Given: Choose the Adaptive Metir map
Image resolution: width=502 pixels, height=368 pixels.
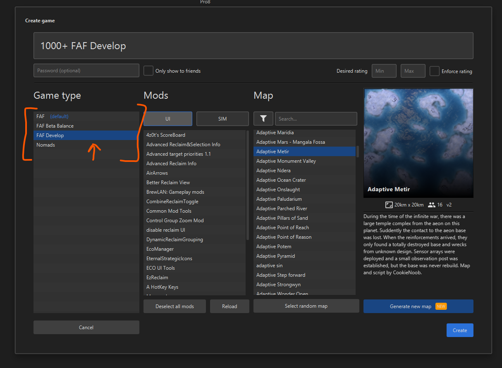Looking at the screenshot, I should 305,152.
